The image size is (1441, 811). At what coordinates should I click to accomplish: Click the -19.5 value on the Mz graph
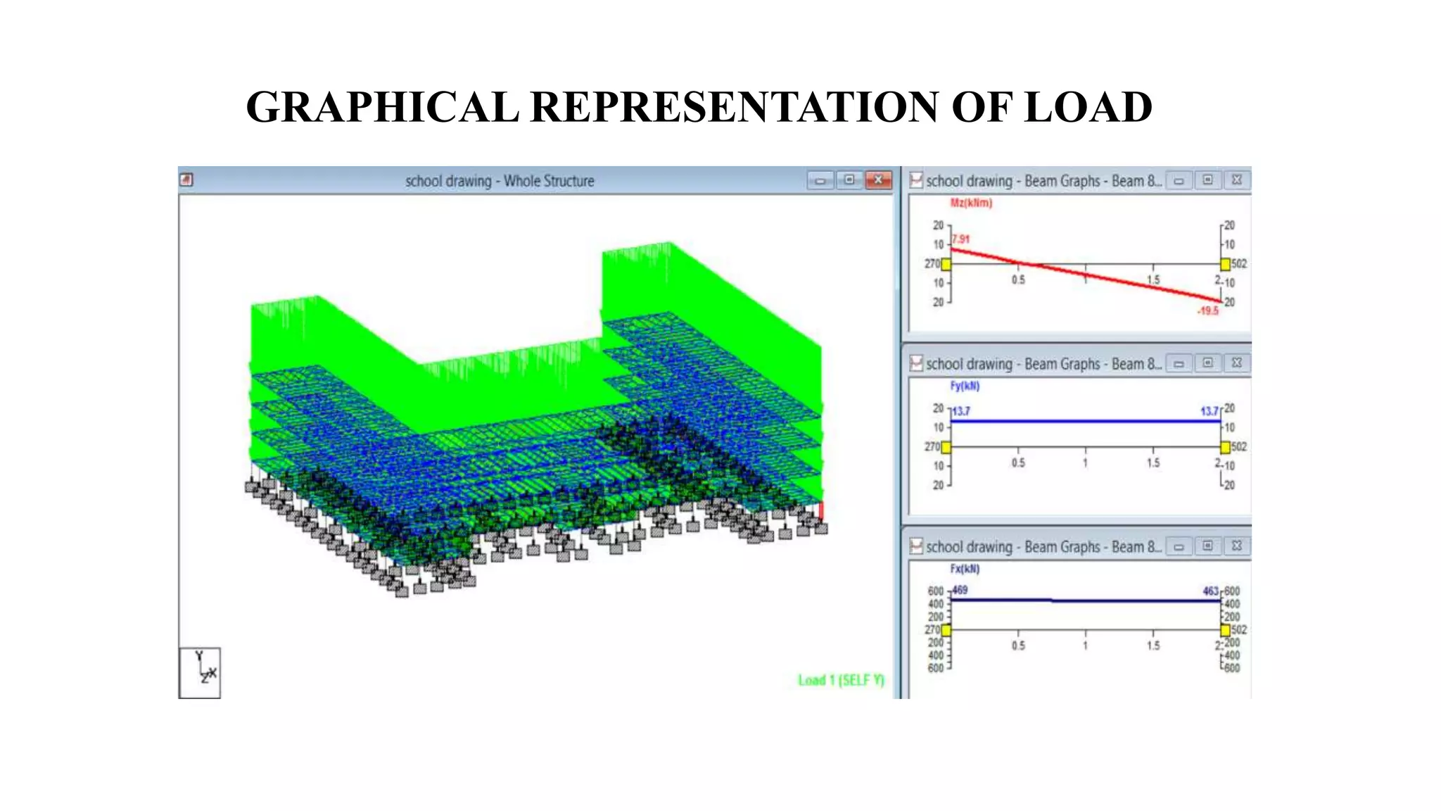click(x=1208, y=310)
